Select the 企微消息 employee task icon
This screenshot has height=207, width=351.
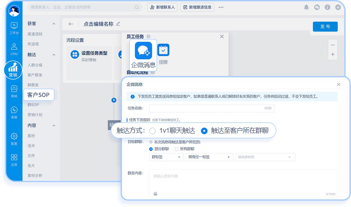(x=143, y=51)
